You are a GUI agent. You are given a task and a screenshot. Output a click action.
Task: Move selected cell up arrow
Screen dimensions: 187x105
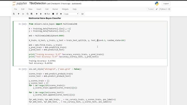[37, 14]
